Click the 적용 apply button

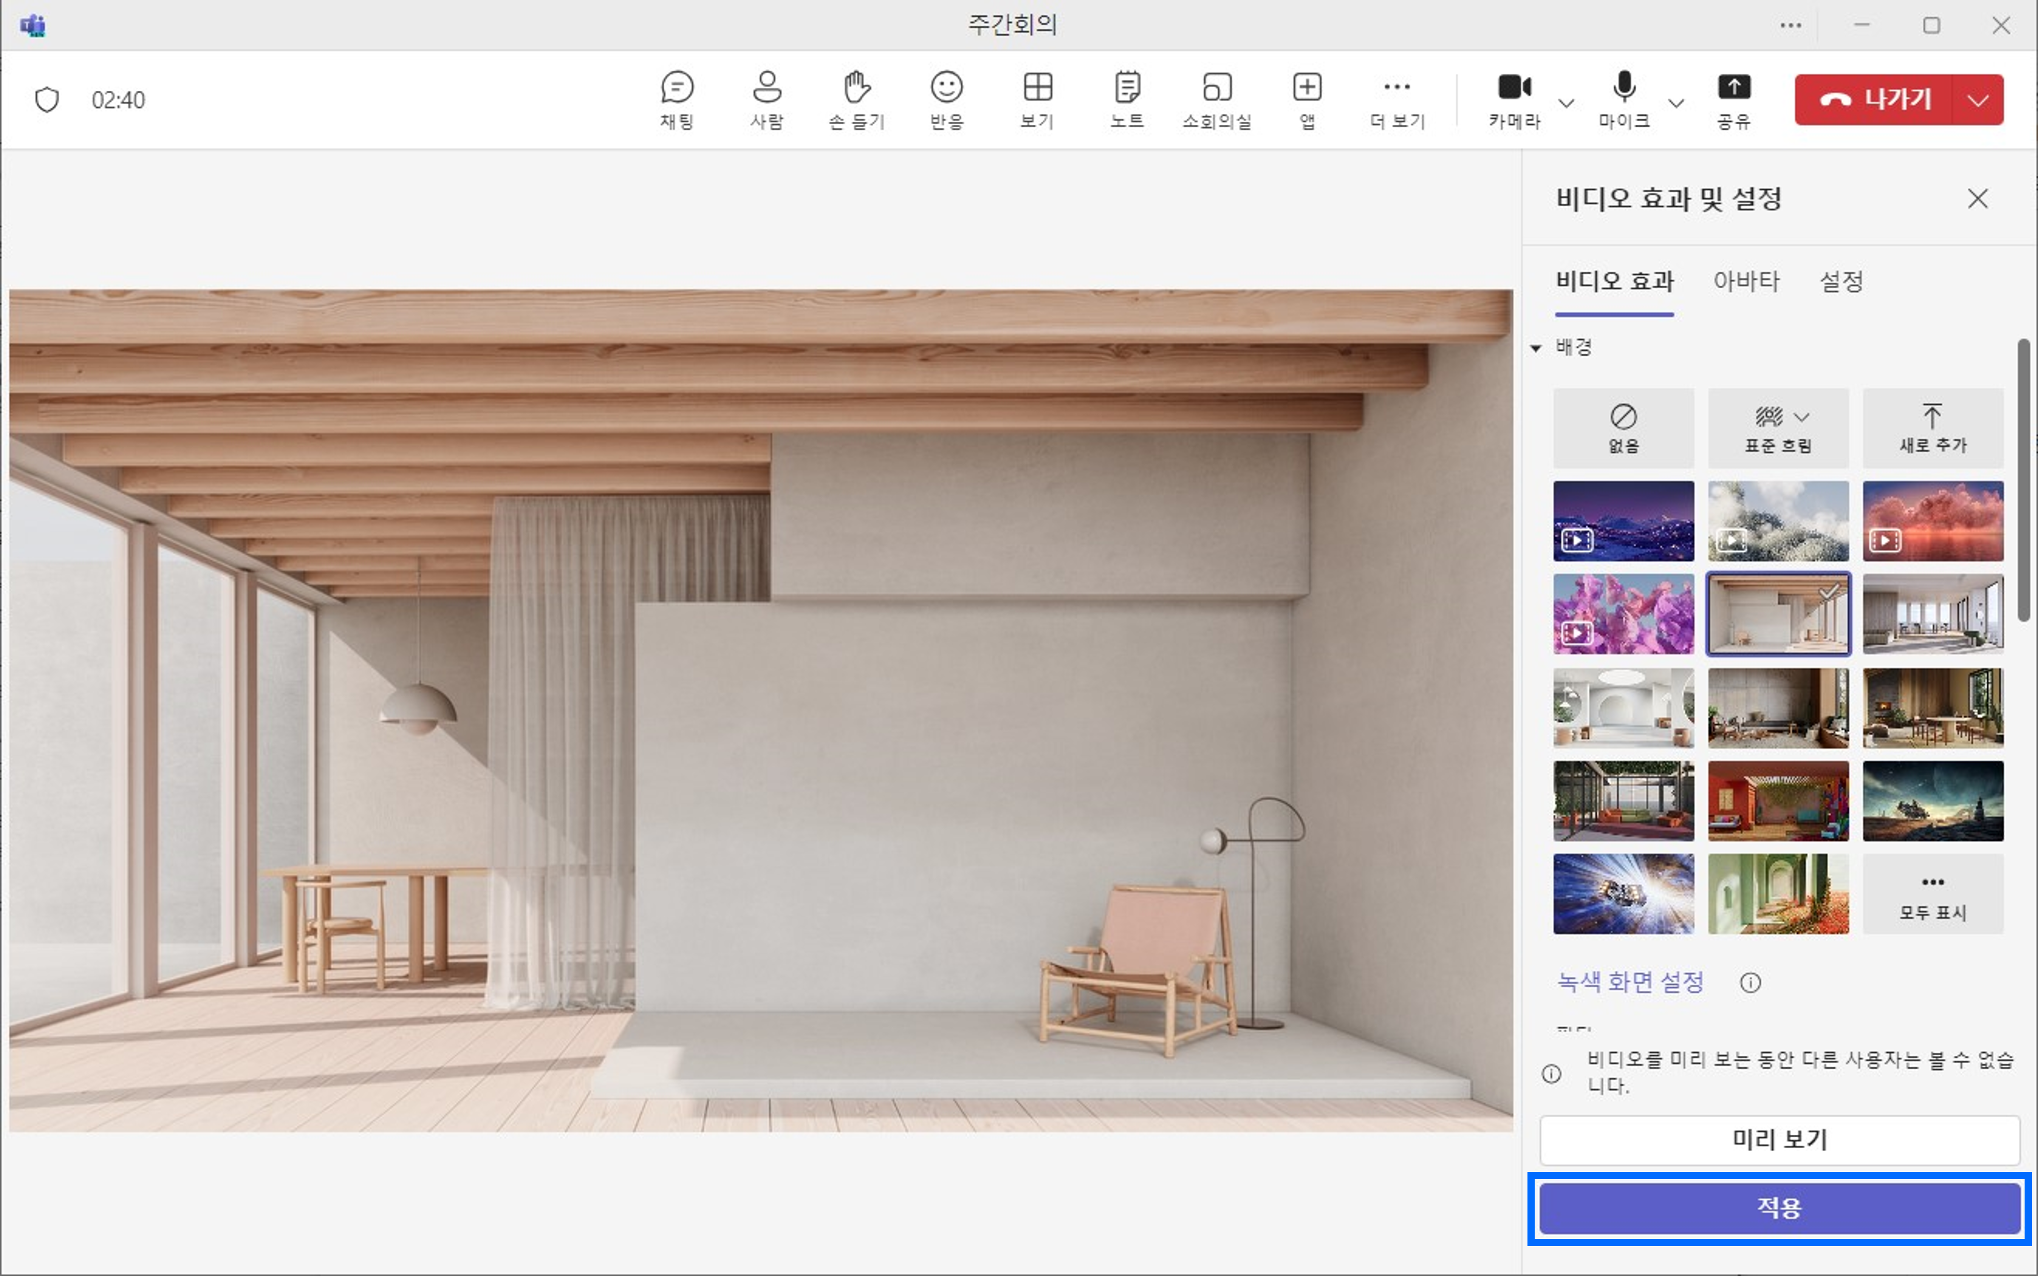1779,1207
